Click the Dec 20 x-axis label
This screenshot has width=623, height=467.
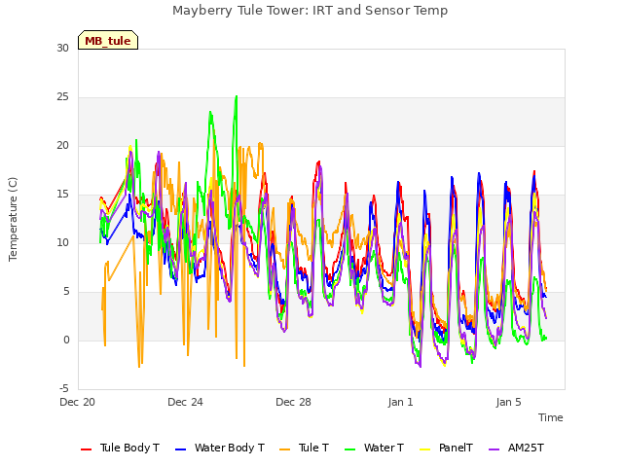click(78, 402)
